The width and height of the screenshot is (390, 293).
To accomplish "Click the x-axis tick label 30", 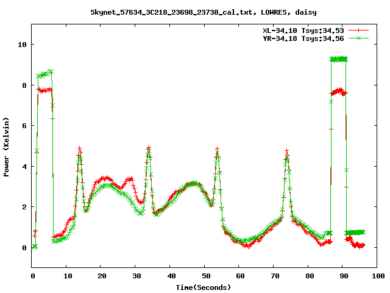I will tap(136, 276).
